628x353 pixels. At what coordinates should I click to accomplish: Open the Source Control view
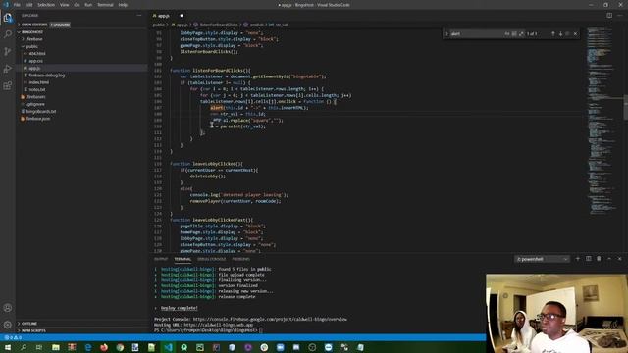click(8, 51)
